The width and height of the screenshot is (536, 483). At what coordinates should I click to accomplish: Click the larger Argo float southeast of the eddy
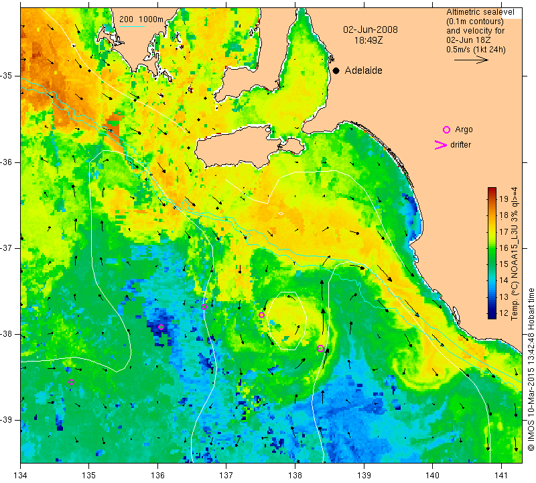coord(320,348)
